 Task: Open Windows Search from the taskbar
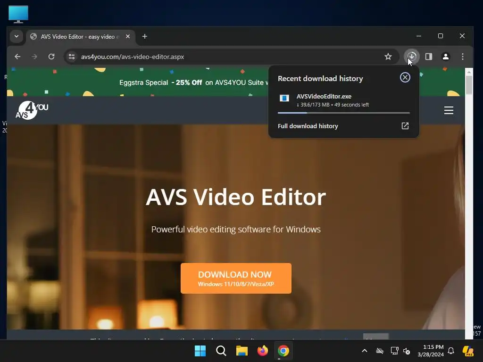(221, 351)
